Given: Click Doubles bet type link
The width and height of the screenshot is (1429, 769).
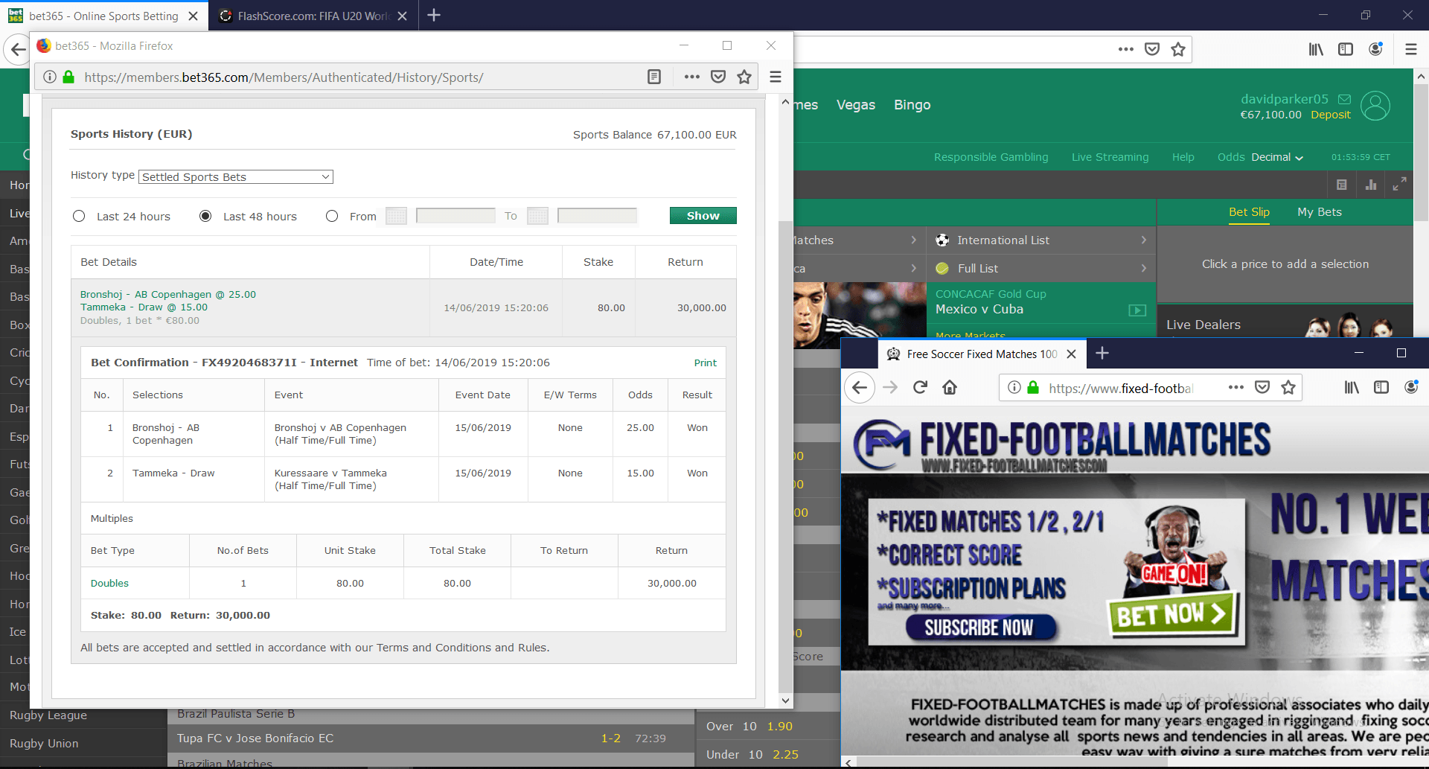Looking at the screenshot, I should tap(109, 584).
